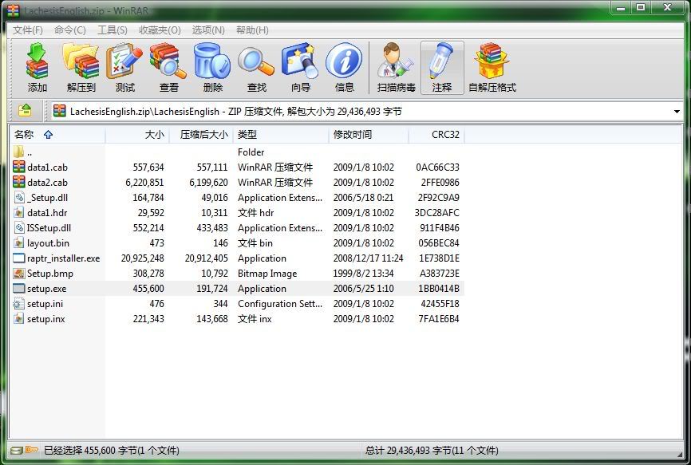Sort by CRC32 column header
The height and width of the screenshot is (465, 691).
(x=436, y=134)
